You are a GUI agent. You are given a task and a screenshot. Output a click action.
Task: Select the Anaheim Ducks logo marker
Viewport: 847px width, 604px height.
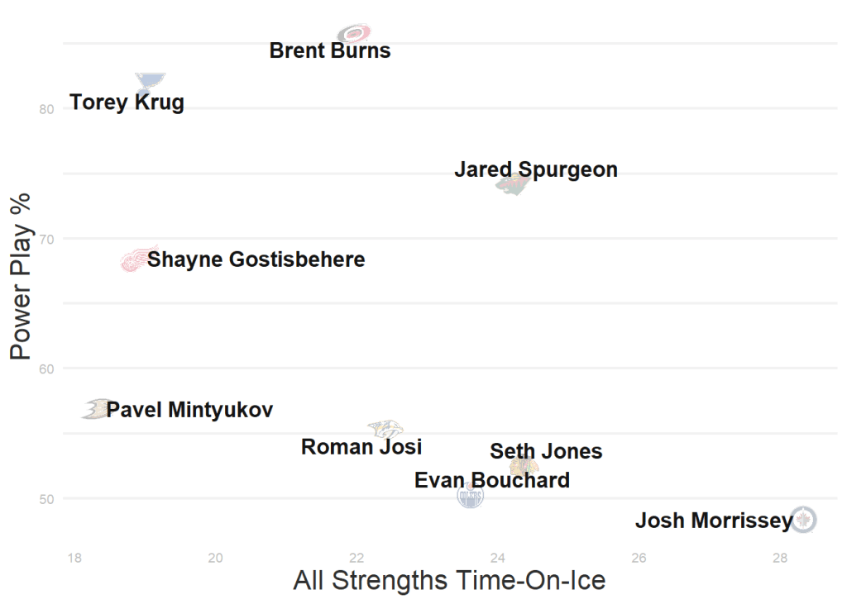tap(95, 409)
